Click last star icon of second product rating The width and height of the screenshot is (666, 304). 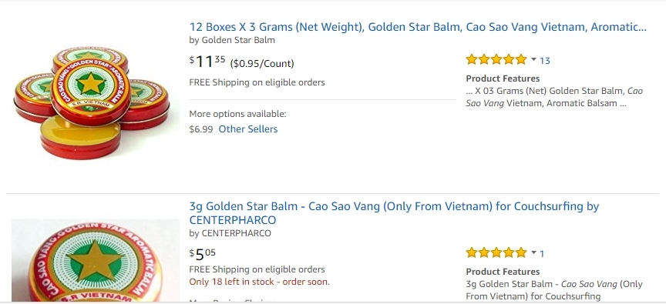click(521, 252)
